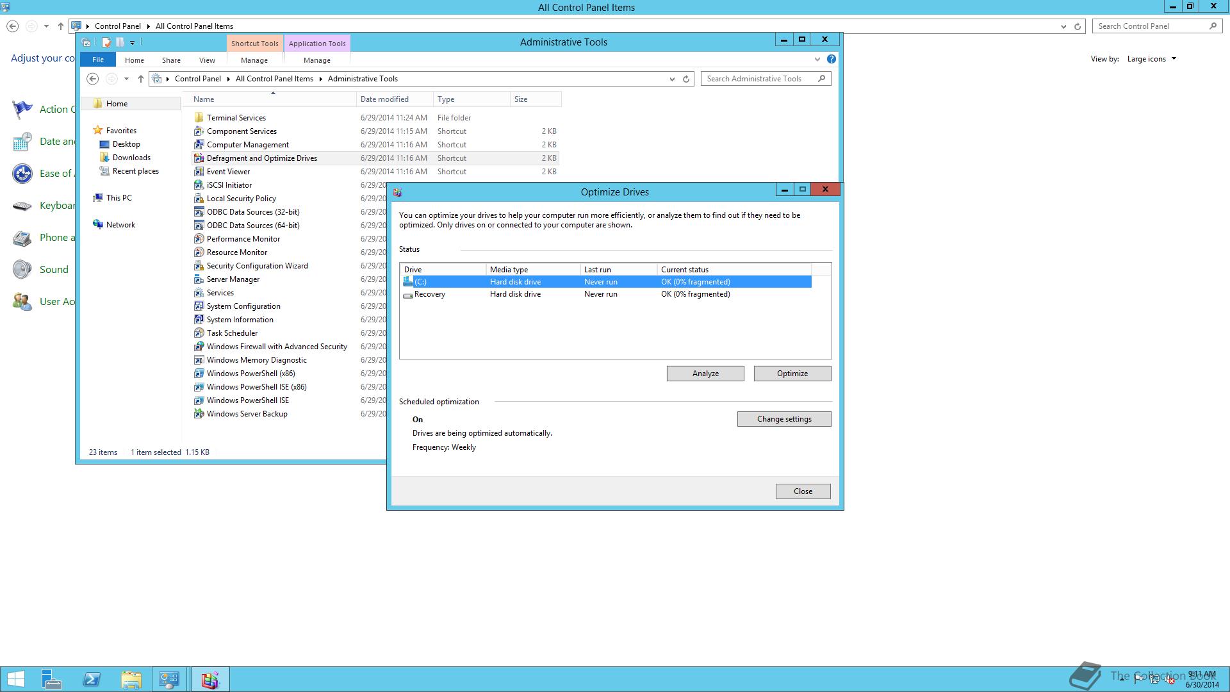Select Downloads under Favorites
Viewport: 1230px width, 692px height.
pos(131,158)
